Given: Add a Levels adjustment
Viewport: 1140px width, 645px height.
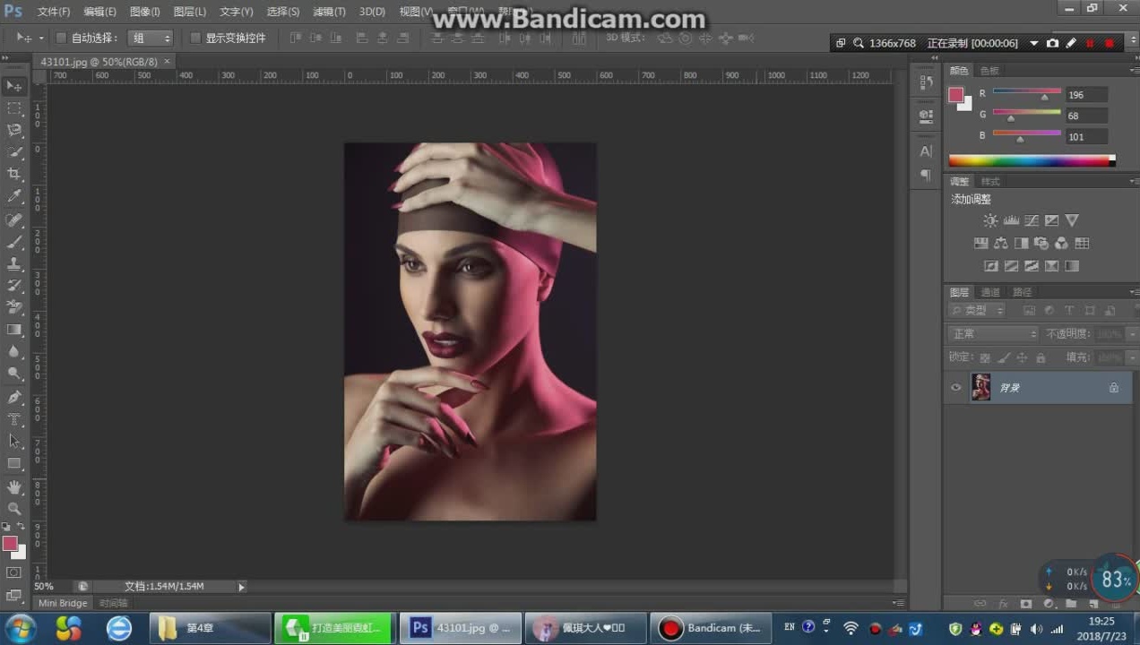Looking at the screenshot, I should coord(1011,220).
